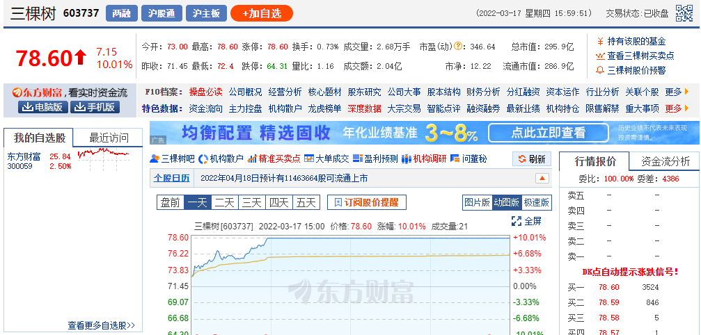The width and height of the screenshot is (701, 335).
Task: Click the market P/E help question icon
Action: click(458, 46)
